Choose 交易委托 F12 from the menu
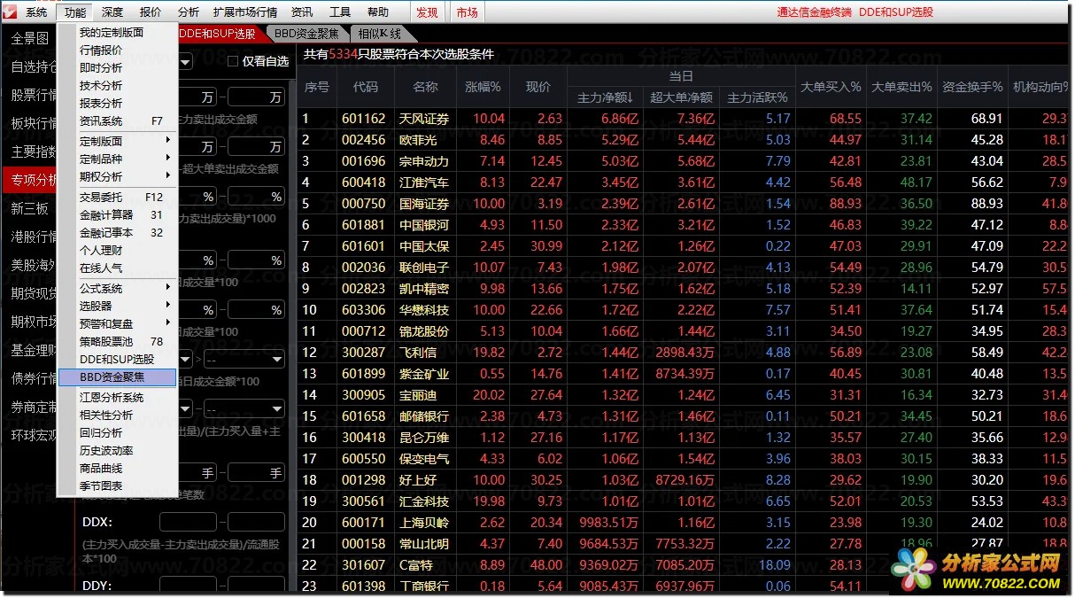Screen dimensions: 1075x598 point(117,198)
